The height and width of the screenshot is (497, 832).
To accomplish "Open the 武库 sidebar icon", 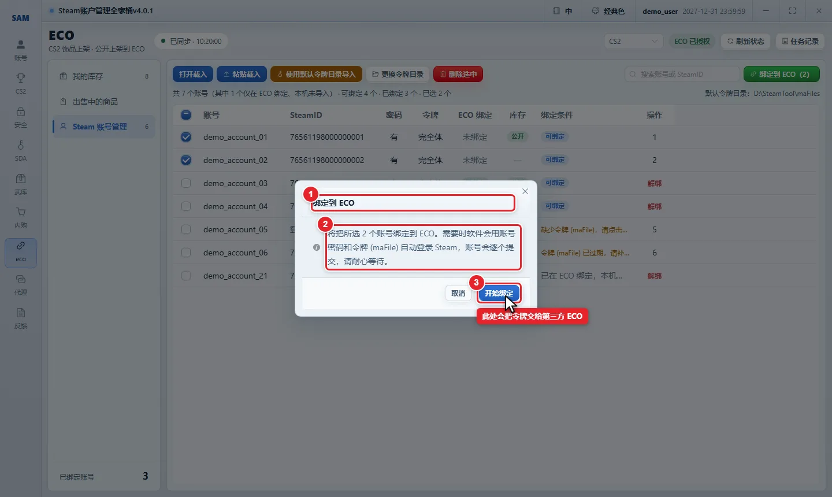I will click(x=21, y=184).
